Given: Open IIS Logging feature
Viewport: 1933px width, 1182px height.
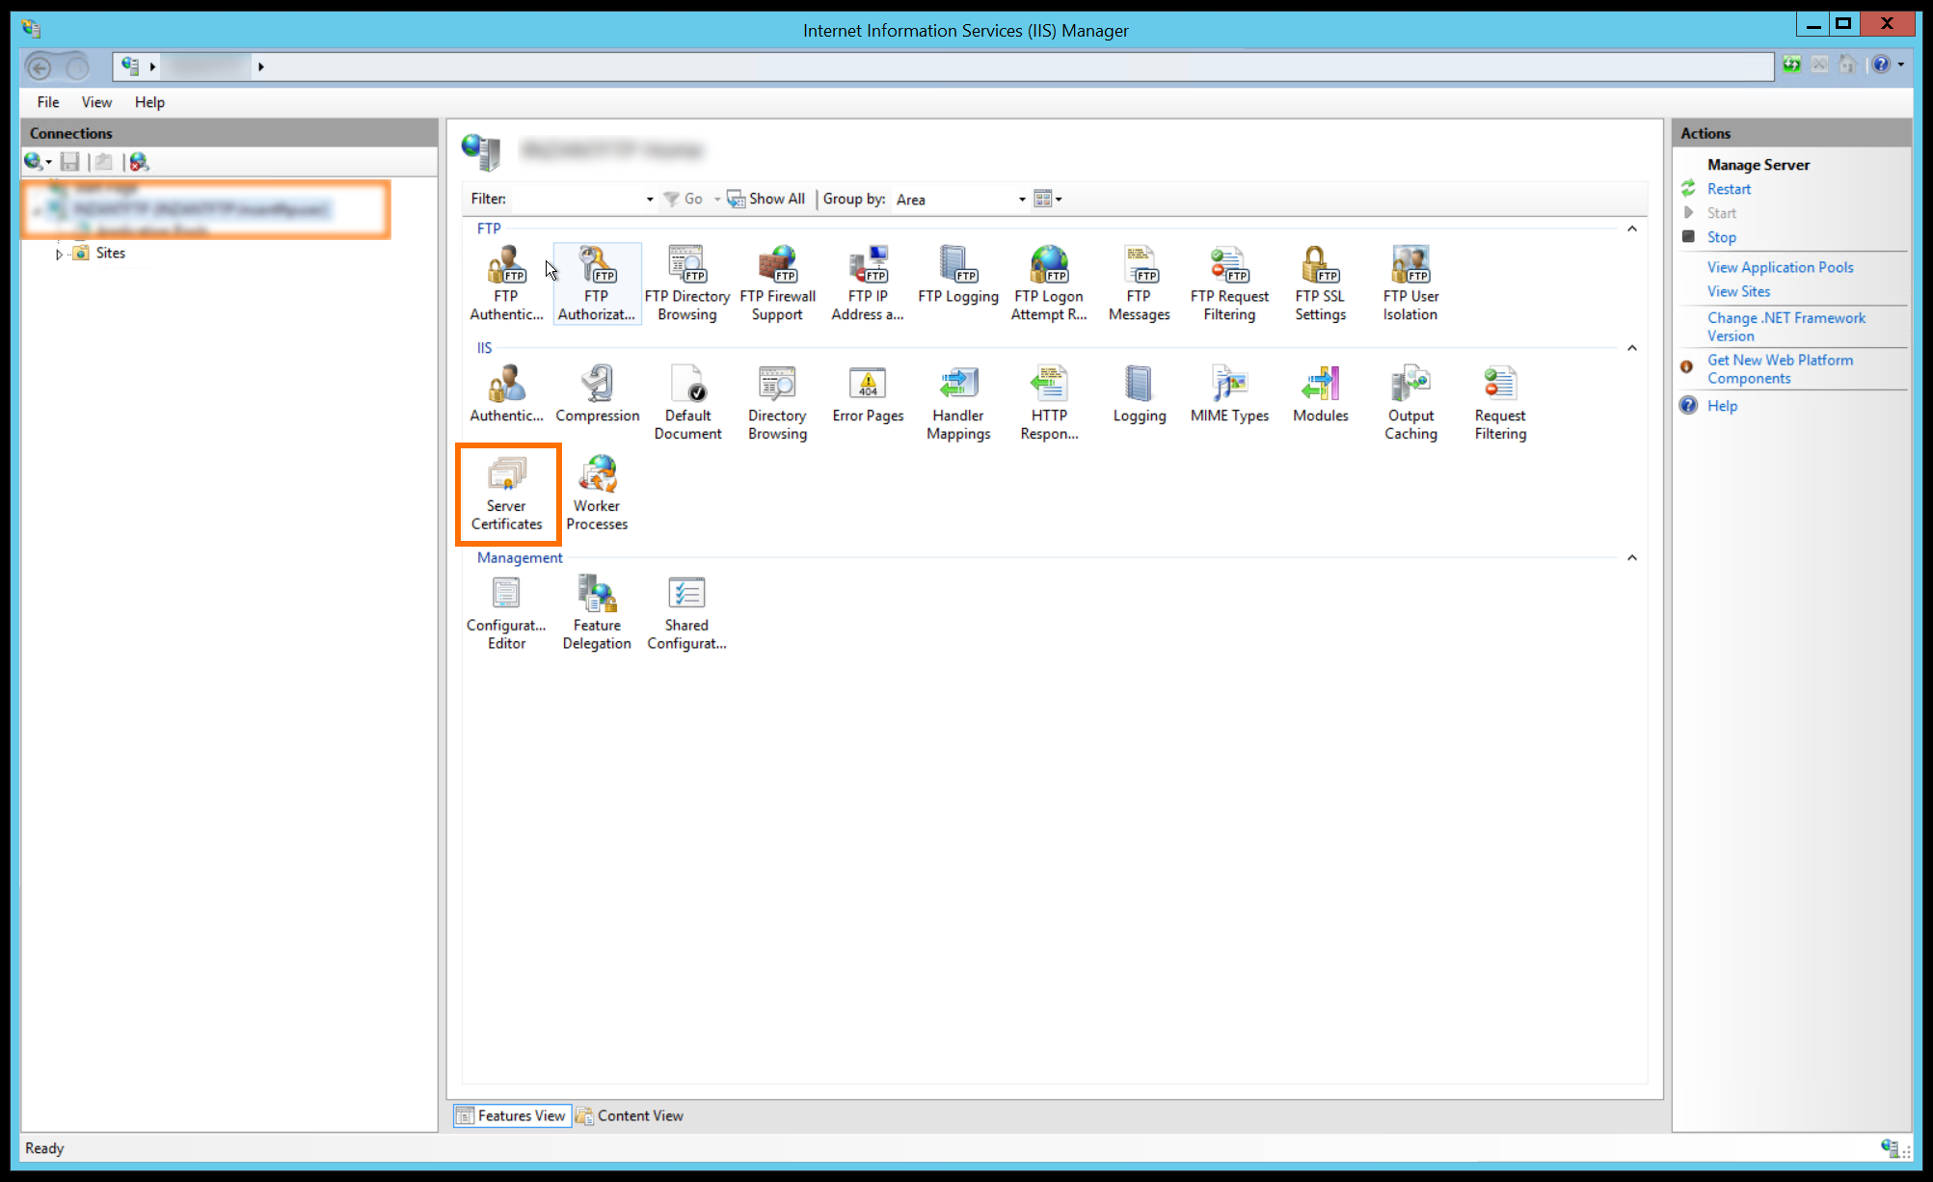Looking at the screenshot, I should (x=1139, y=394).
